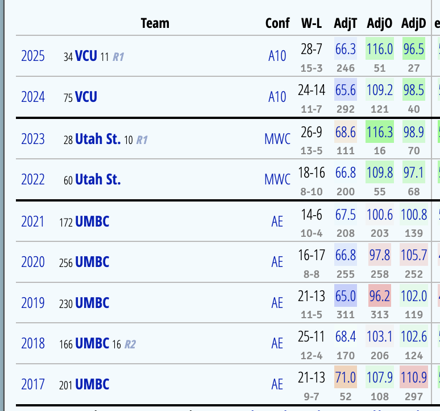Open the 2018 UMBC team link
Viewport: 440px width, 411px height.
92,344
